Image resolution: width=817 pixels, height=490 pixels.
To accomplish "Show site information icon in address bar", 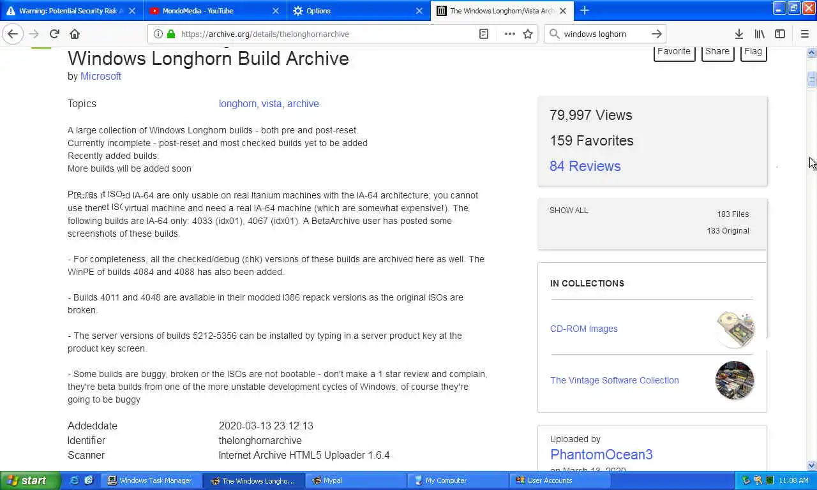I will (x=158, y=34).
